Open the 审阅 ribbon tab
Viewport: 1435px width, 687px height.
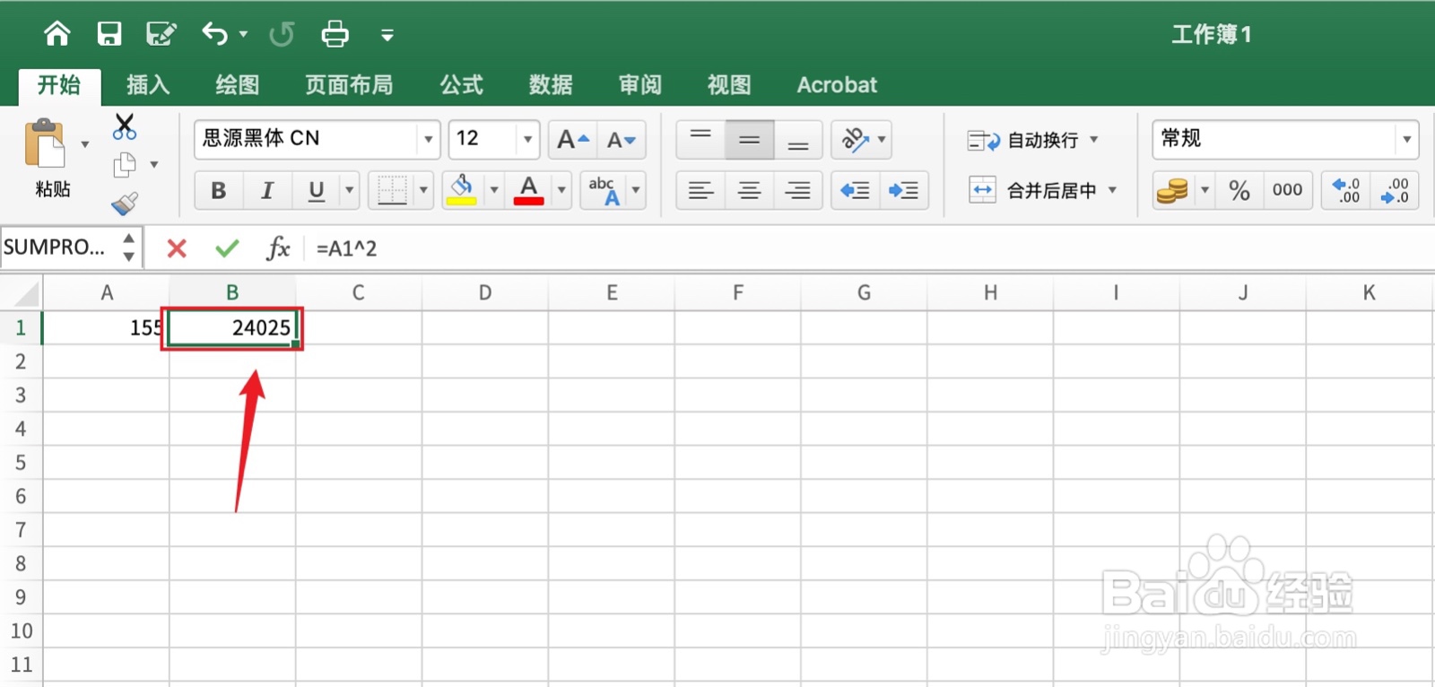(x=640, y=85)
